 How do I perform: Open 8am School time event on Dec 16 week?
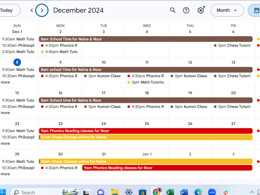pyautogui.click(x=146, y=100)
